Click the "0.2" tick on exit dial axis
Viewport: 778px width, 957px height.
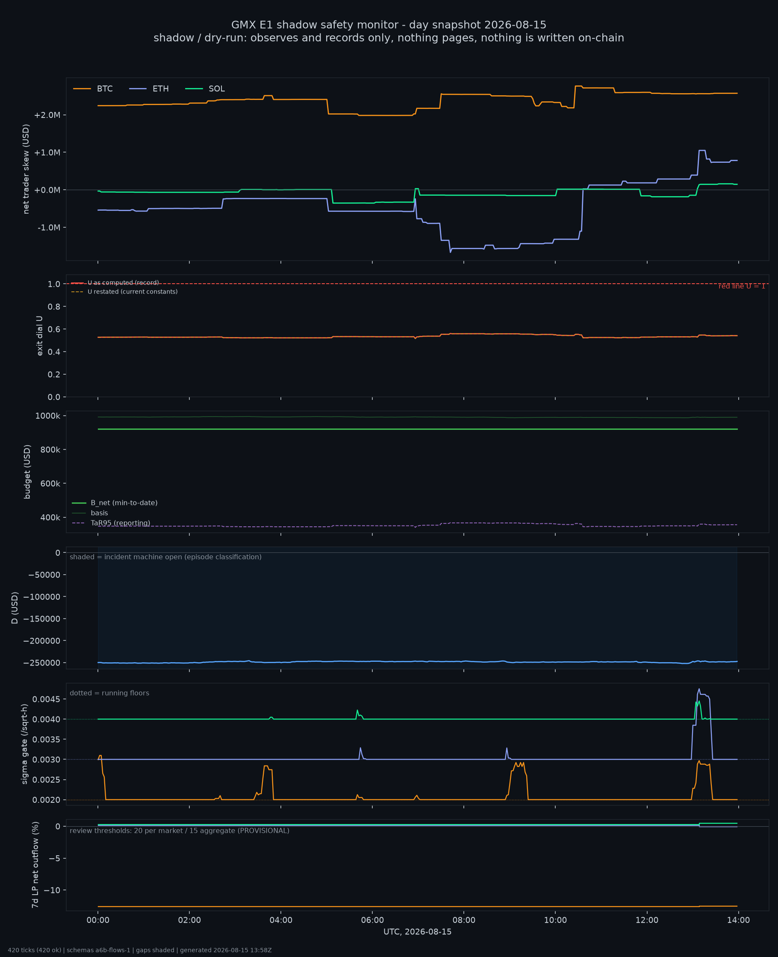click(54, 374)
